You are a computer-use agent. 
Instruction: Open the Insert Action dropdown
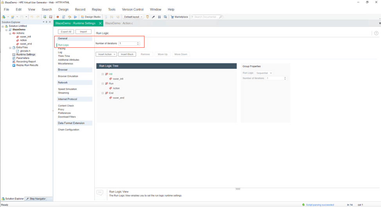tap(106, 54)
